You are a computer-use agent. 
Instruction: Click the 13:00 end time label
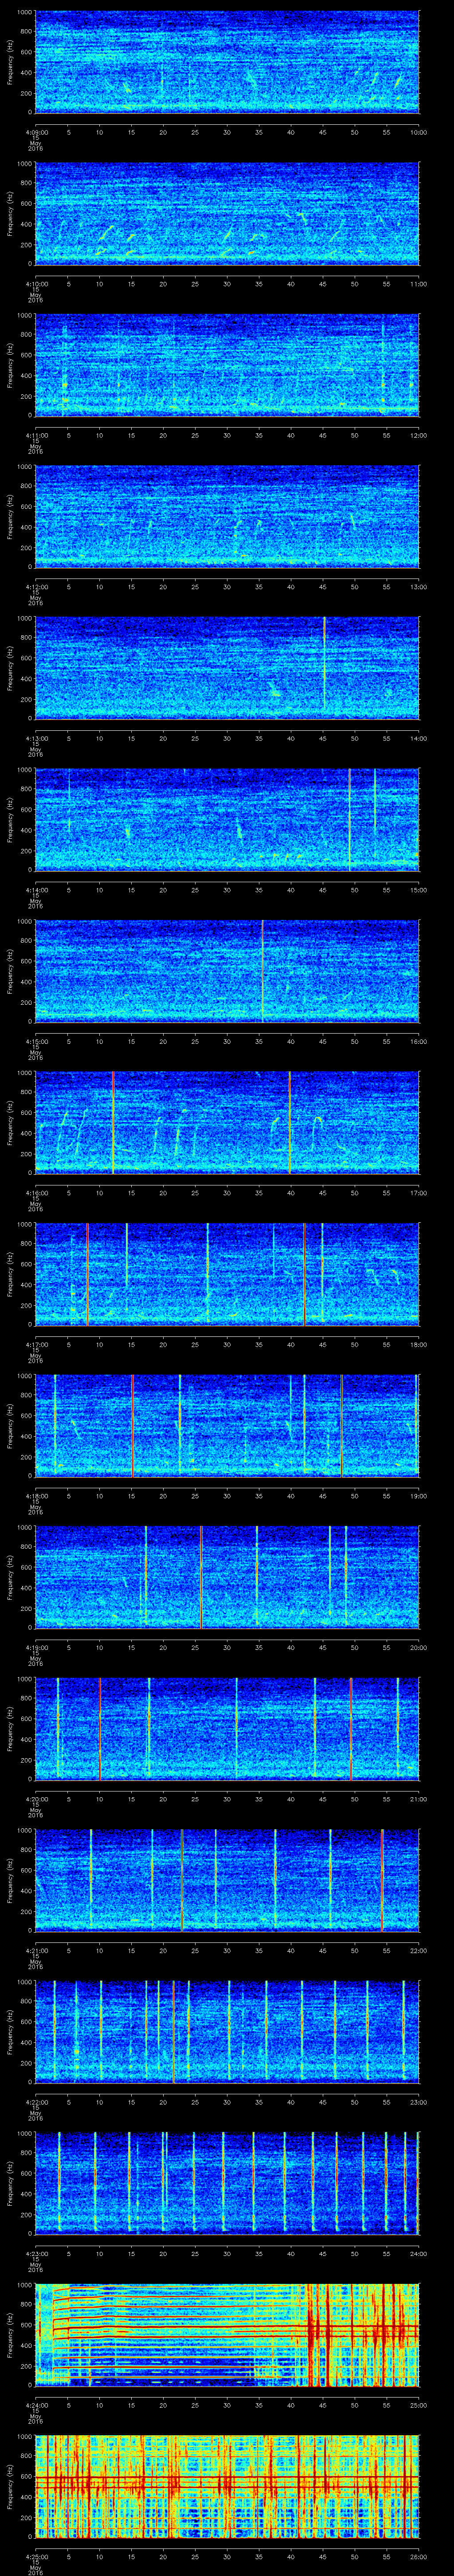(418, 586)
